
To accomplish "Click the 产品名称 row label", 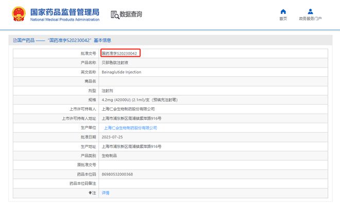I will (x=88, y=63).
